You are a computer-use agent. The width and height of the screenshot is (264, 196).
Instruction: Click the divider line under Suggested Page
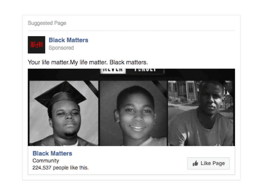click(x=131, y=31)
